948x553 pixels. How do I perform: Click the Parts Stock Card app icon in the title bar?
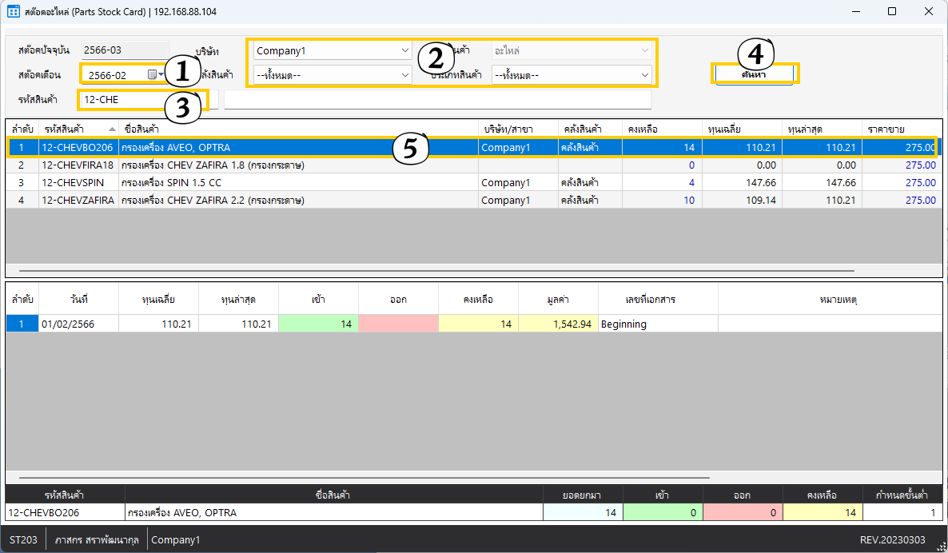click(x=14, y=12)
